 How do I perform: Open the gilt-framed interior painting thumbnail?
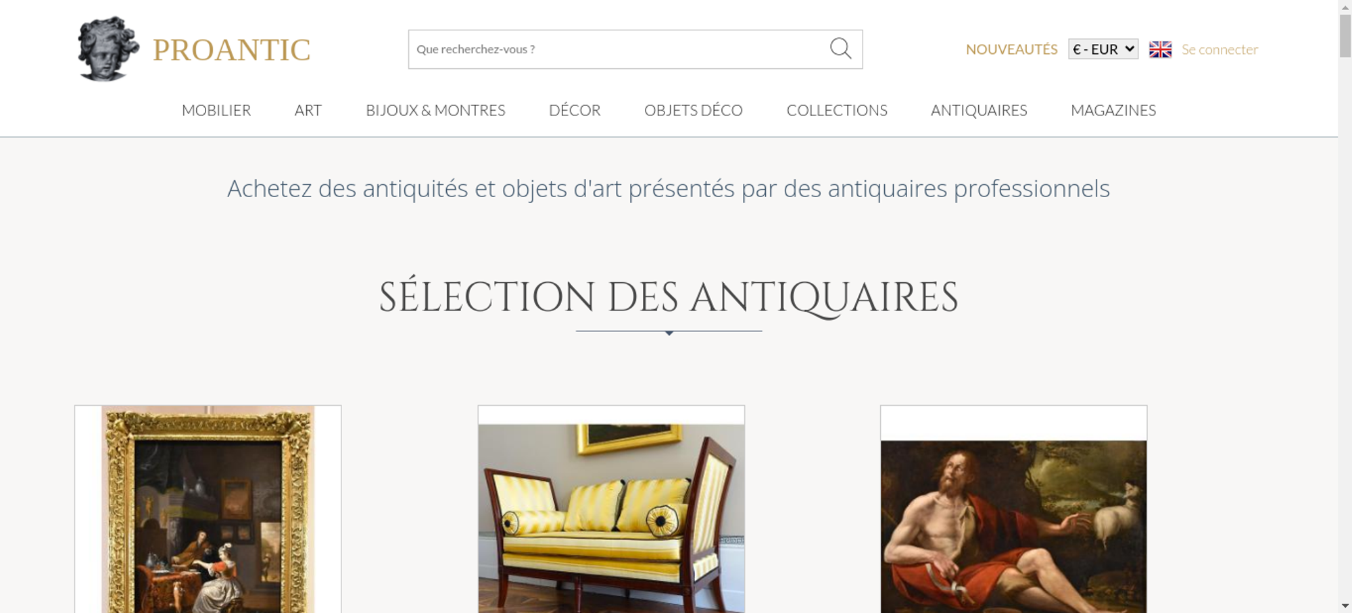pos(208,509)
